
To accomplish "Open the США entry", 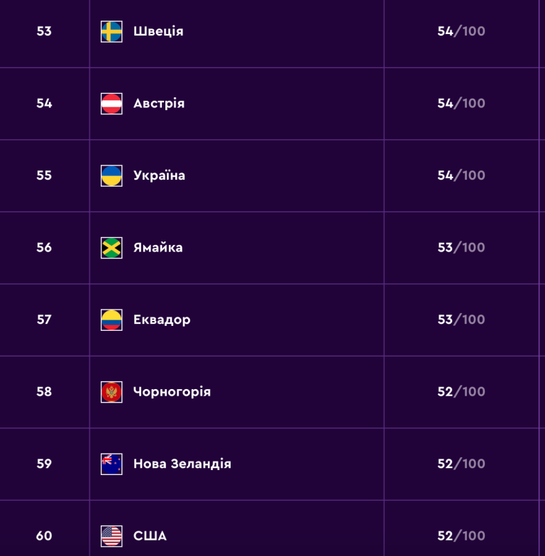I will tap(150, 536).
